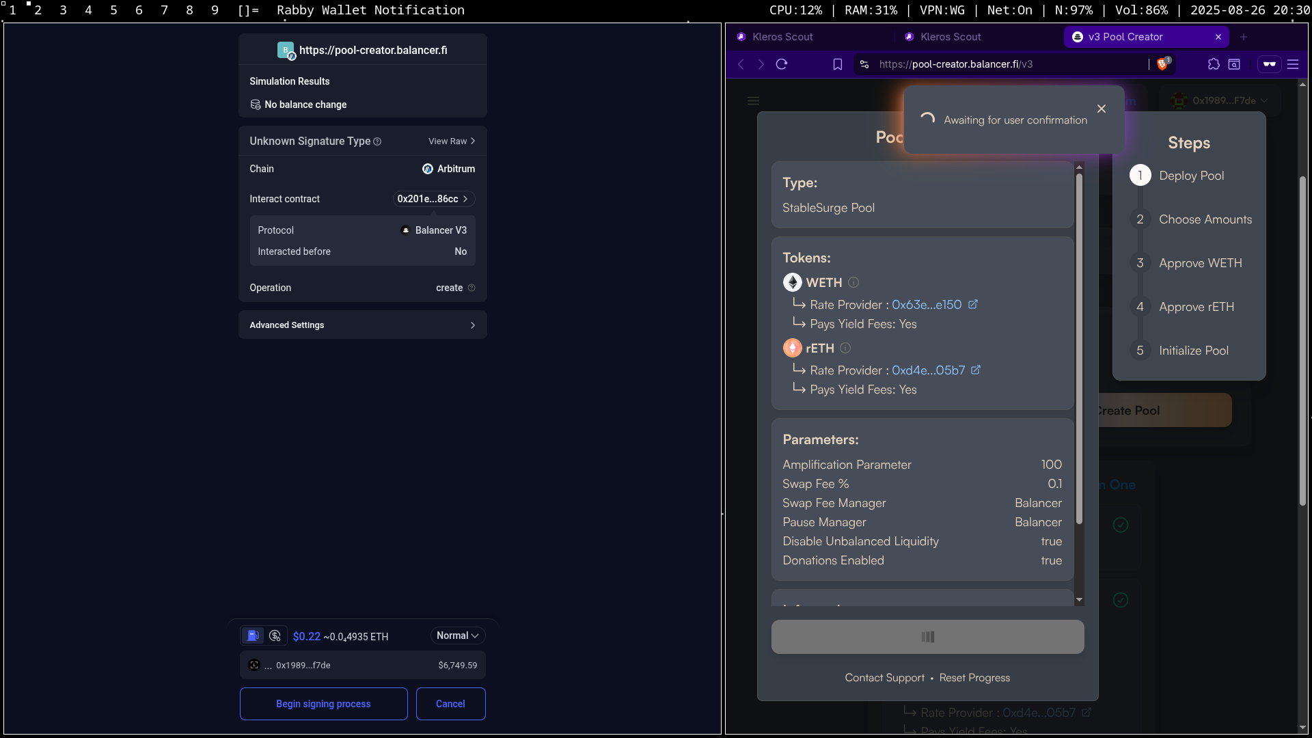Click the browser address bar URL
1312x738 pixels.
pos(956,64)
